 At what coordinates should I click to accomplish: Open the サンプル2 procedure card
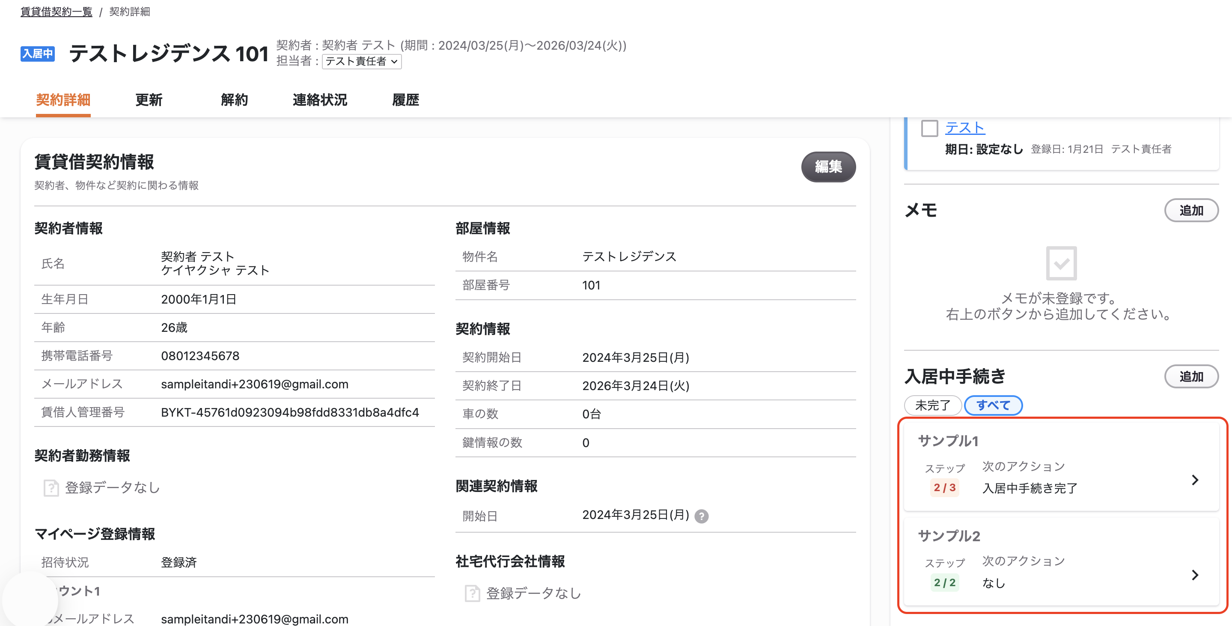coord(1061,561)
